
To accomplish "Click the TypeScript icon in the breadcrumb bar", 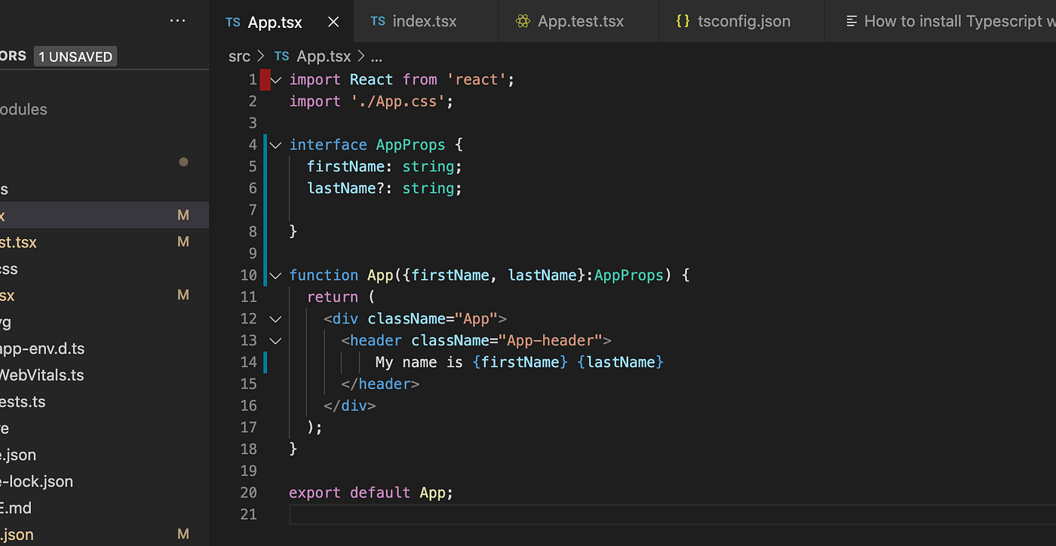I will coord(281,56).
